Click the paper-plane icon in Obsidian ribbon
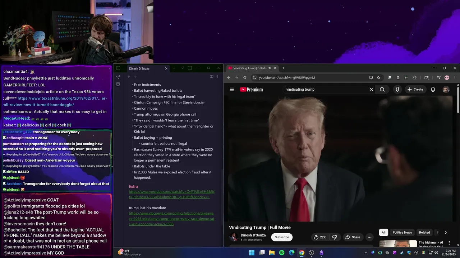 tap(118, 77)
